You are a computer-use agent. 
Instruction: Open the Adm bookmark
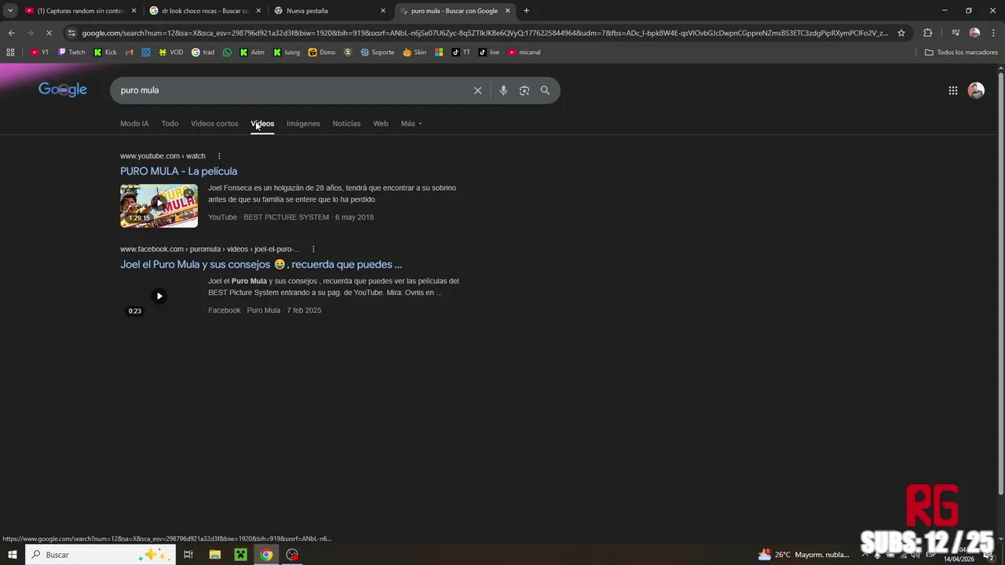[x=252, y=53]
